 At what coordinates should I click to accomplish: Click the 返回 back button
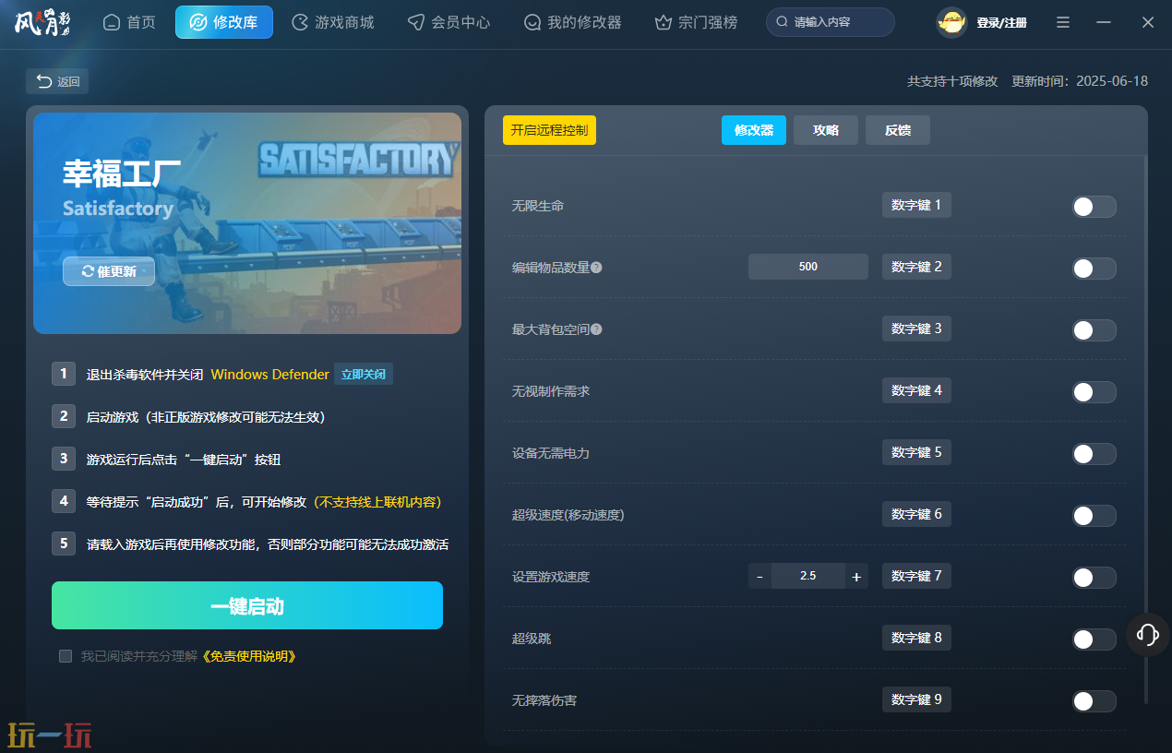(57, 81)
